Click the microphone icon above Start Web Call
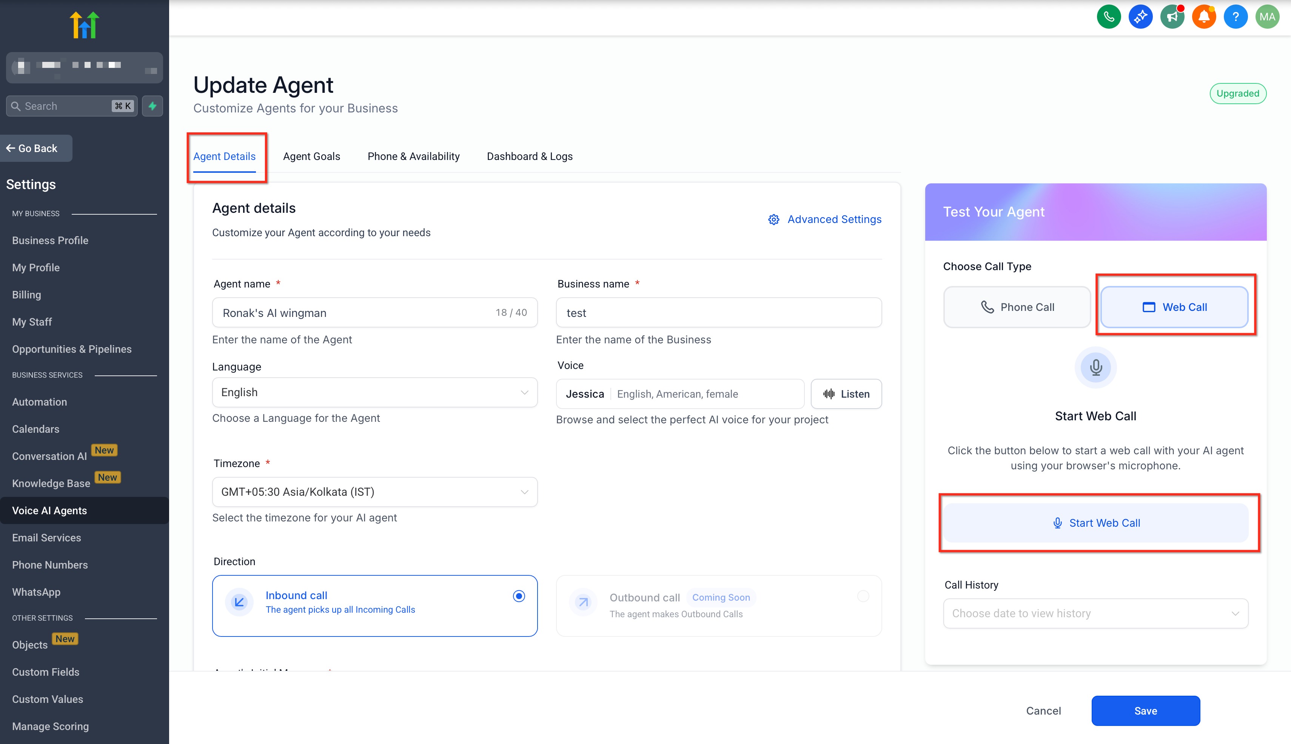Viewport: 1291px width, 744px height. 1095,367
